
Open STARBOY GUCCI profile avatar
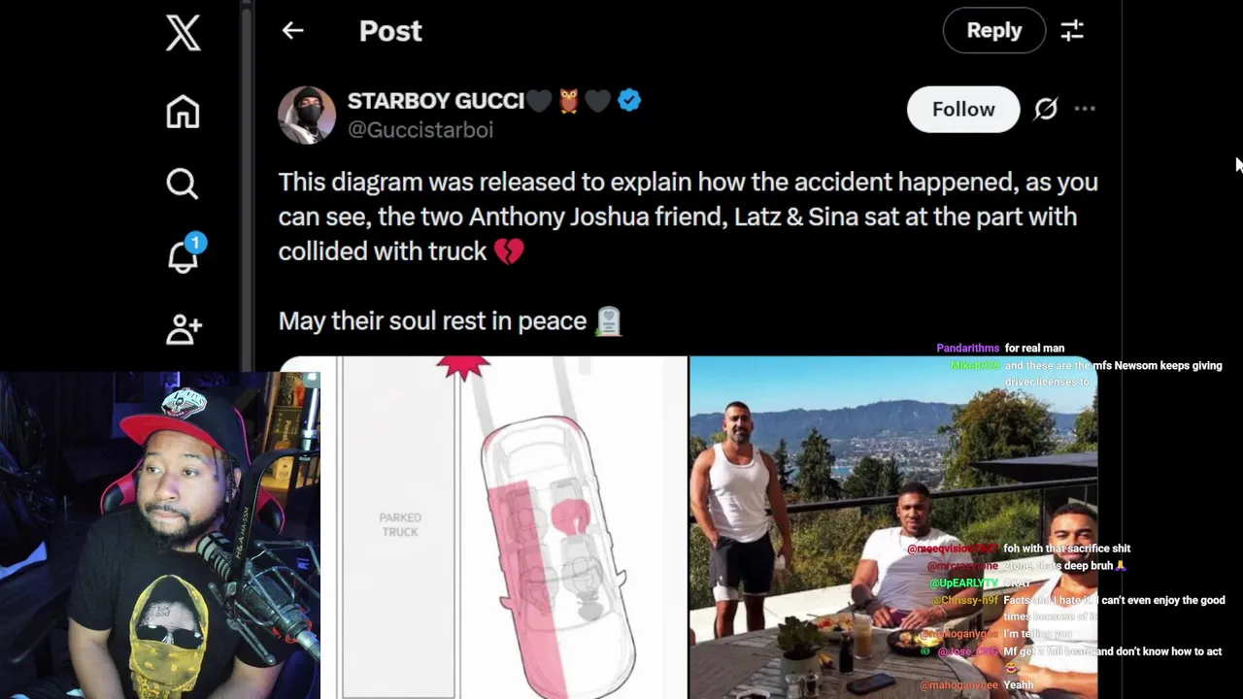[307, 115]
